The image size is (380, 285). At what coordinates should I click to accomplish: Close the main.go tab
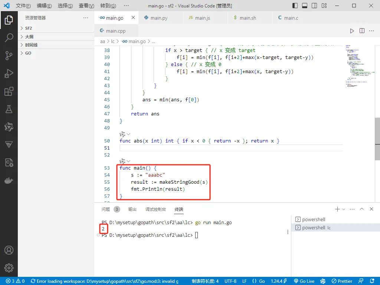click(133, 17)
